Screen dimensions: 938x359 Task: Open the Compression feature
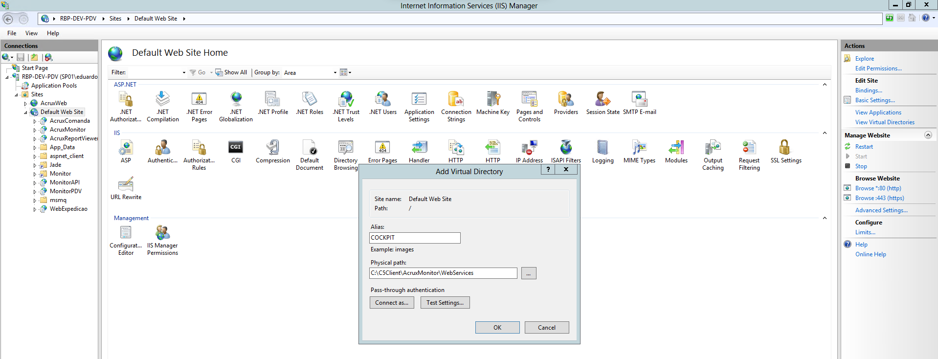coord(273,151)
